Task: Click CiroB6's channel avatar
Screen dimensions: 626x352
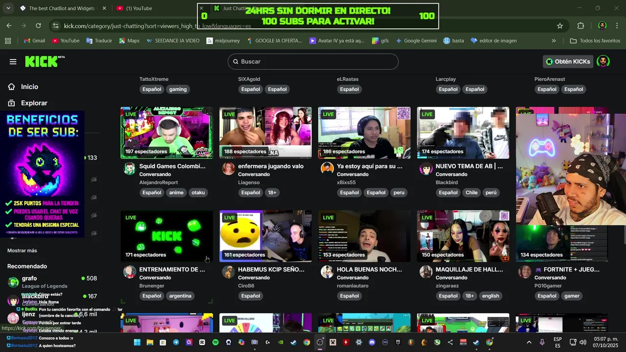Action: click(x=228, y=272)
